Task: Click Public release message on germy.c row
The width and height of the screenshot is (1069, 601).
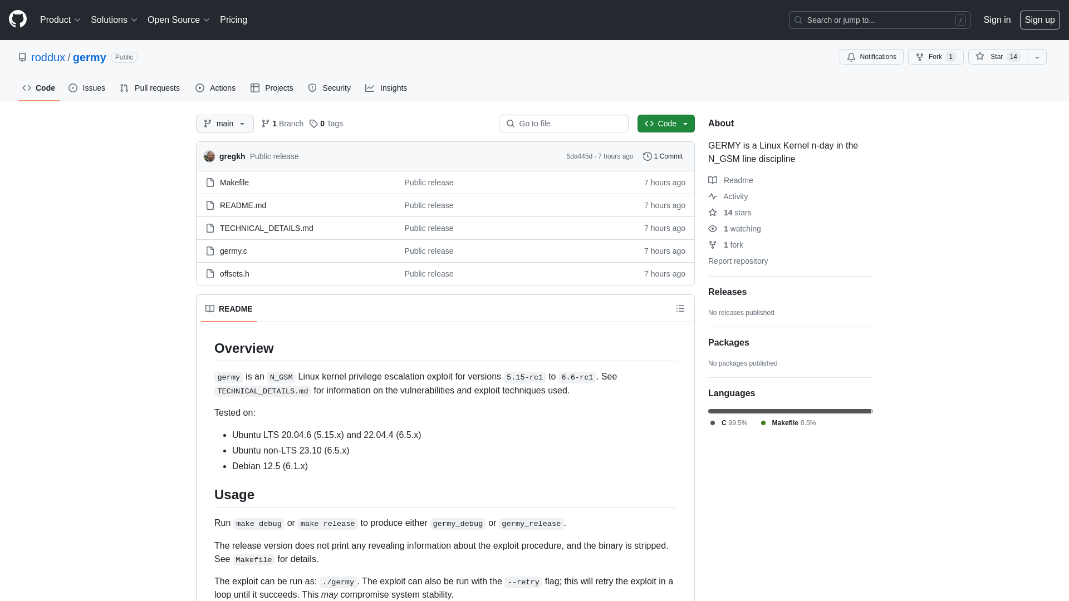Action: click(x=429, y=251)
